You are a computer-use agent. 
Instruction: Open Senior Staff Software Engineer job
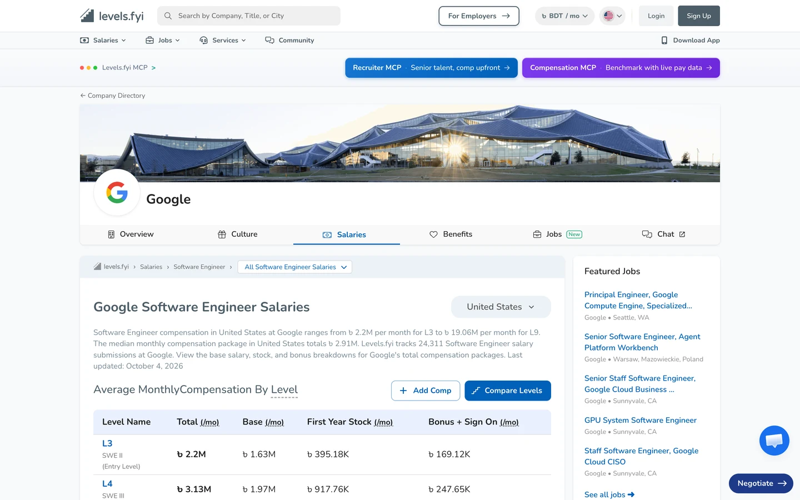tap(640, 384)
